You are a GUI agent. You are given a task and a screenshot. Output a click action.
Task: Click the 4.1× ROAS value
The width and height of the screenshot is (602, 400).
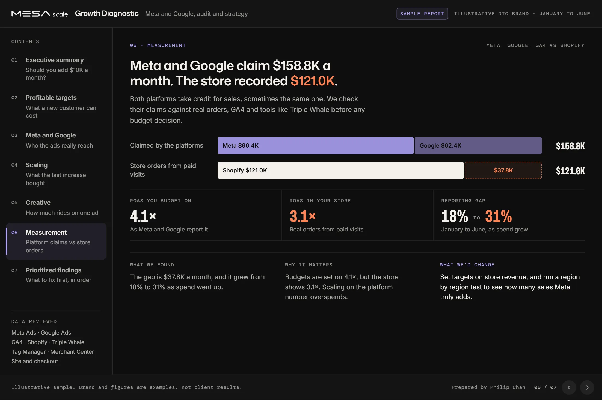click(x=143, y=216)
